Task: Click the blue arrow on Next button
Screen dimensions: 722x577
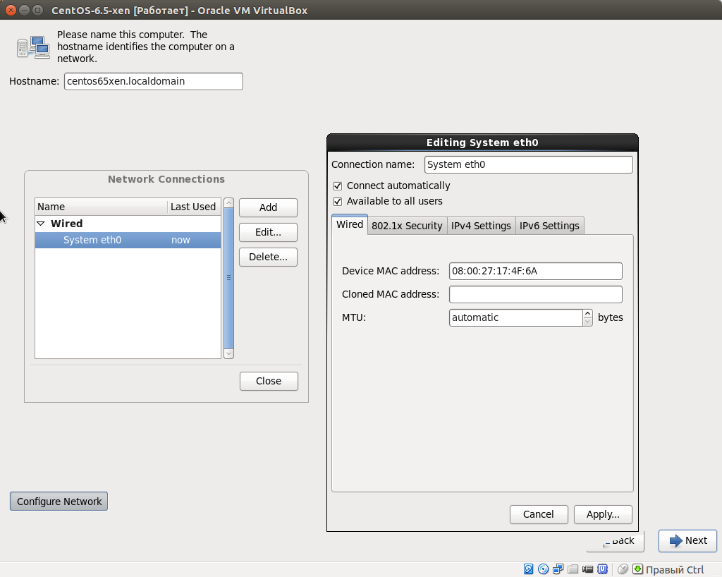Action: (x=675, y=540)
